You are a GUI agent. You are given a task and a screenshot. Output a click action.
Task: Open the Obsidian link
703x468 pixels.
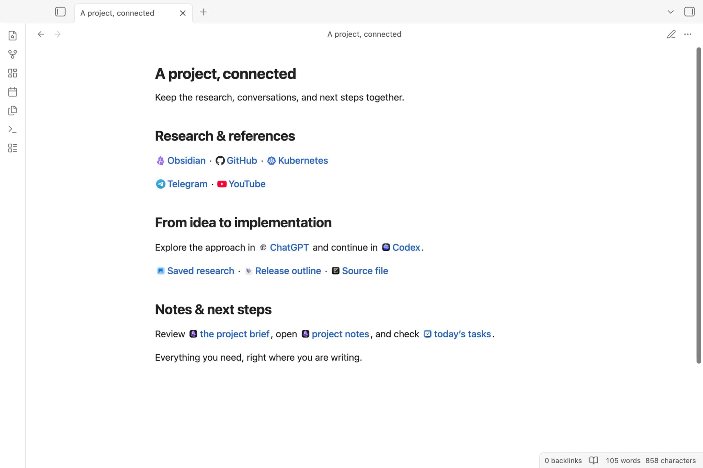click(186, 160)
